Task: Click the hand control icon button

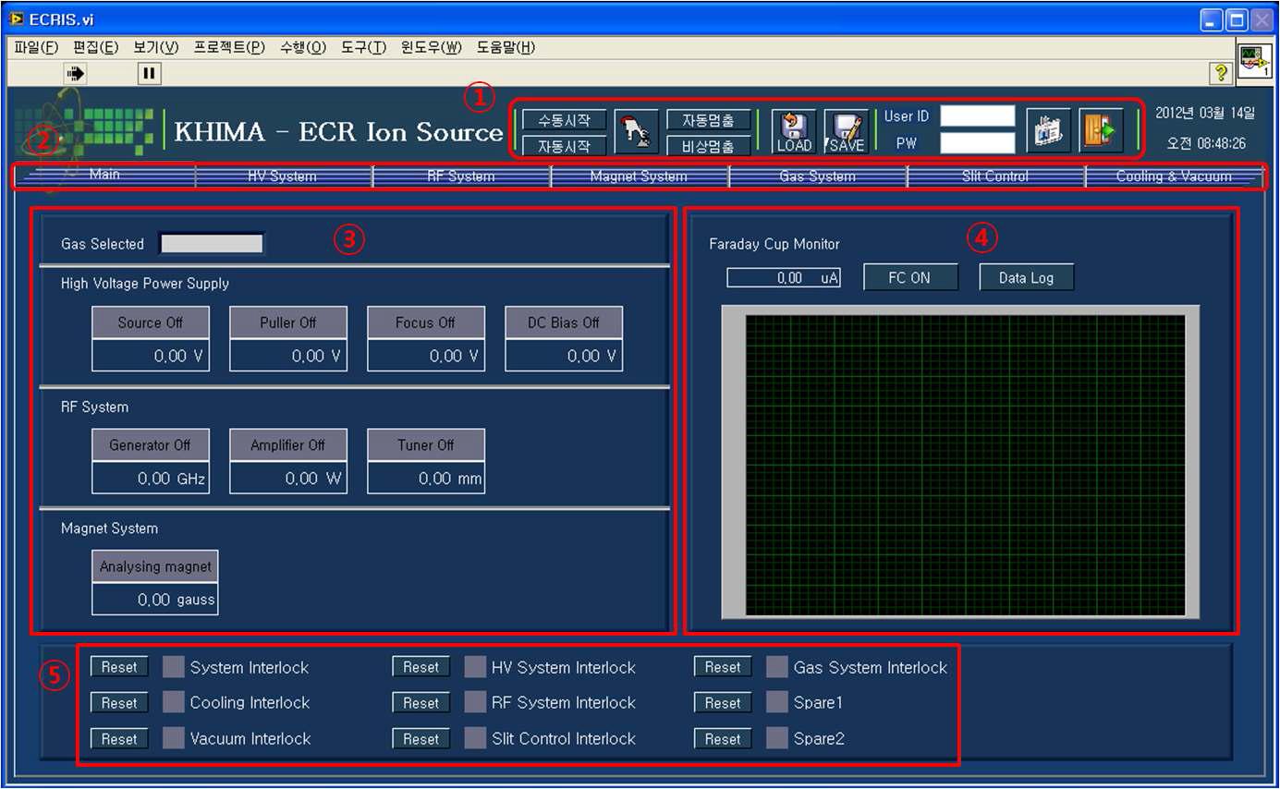Action: coord(637,133)
